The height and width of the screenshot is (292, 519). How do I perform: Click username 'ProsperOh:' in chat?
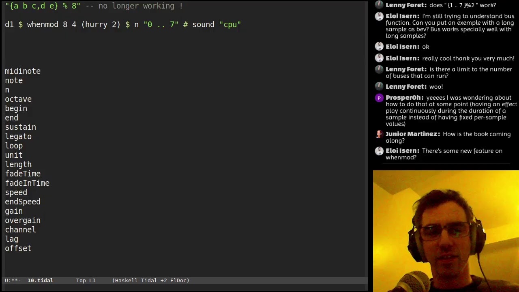pyautogui.click(x=405, y=98)
